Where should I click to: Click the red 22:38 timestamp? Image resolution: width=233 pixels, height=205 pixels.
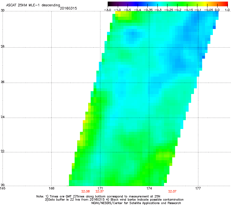click(x=85, y=191)
